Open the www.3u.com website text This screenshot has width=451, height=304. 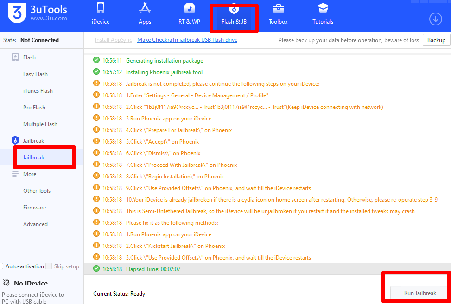[49, 19]
